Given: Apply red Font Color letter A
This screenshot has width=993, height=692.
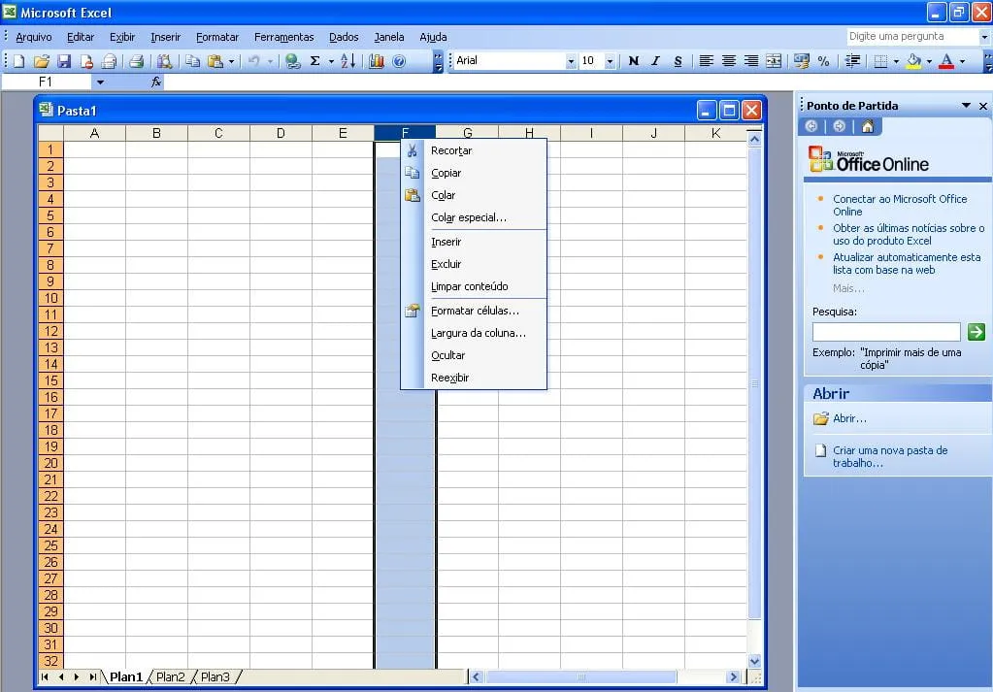Looking at the screenshot, I should pos(946,61).
